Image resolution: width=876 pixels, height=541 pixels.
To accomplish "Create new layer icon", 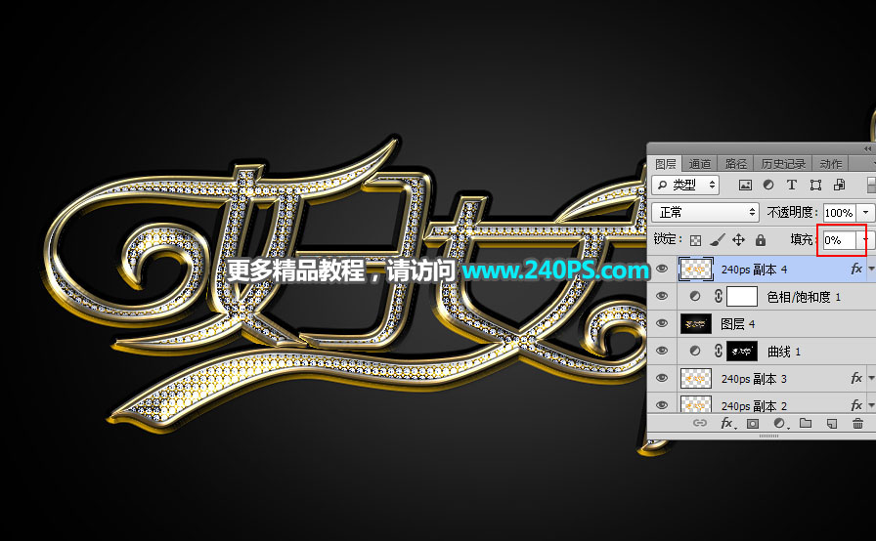I will pyautogui.click(x=832, y=423).
